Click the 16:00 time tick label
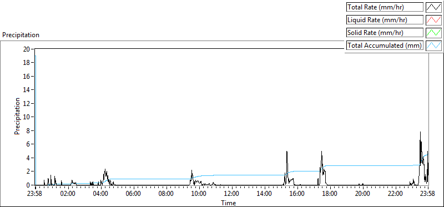 297,194
